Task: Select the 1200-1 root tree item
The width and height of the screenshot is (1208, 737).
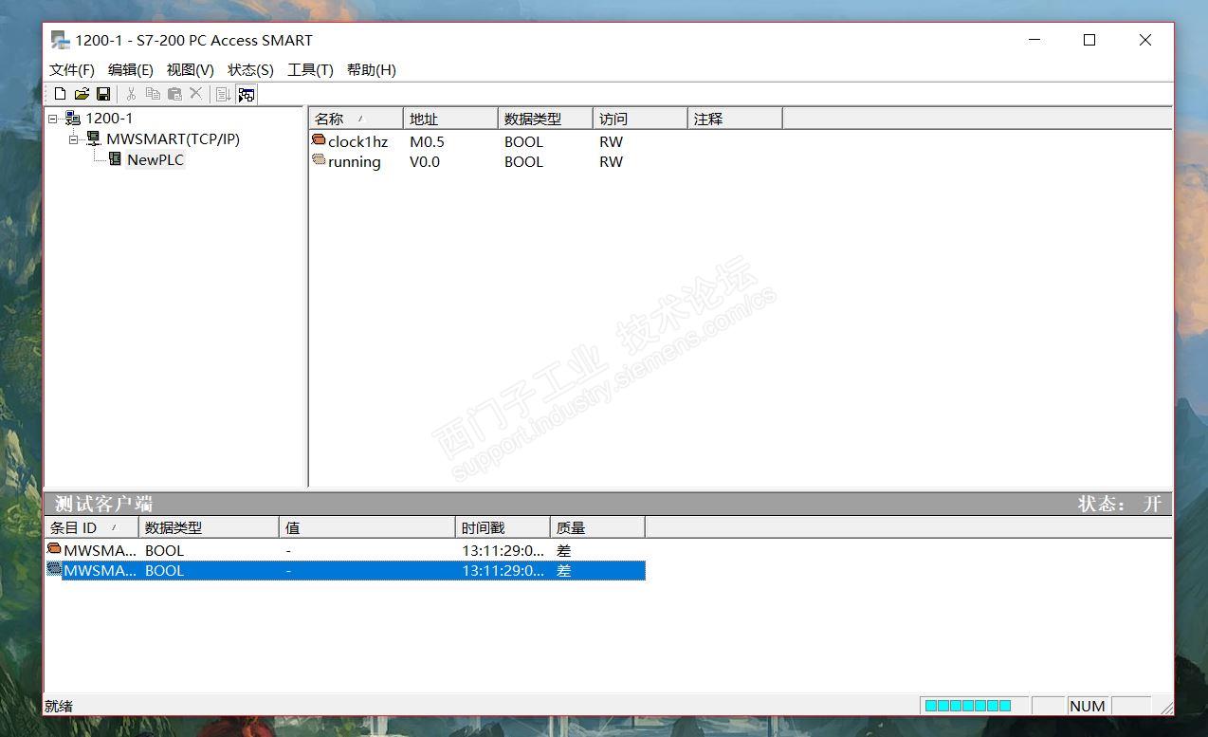Action: 109,118
